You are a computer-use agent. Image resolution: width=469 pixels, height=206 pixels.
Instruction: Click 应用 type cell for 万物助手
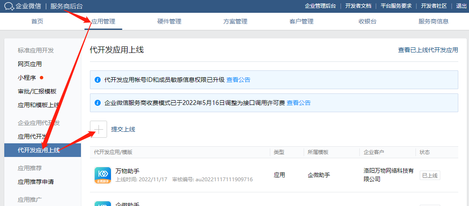279,175
